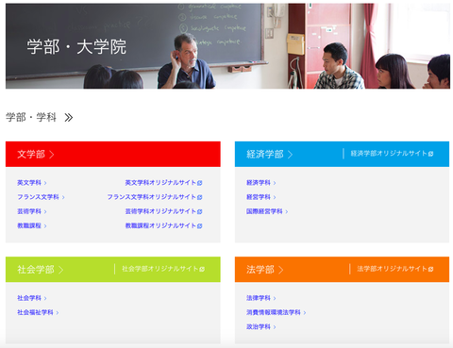Image resolution: width=453 pixels, height=348 pixels.
Task: Visit 経済学部オリジナルサイト external link
Action: pyautogui.click(x=389, y=154)
